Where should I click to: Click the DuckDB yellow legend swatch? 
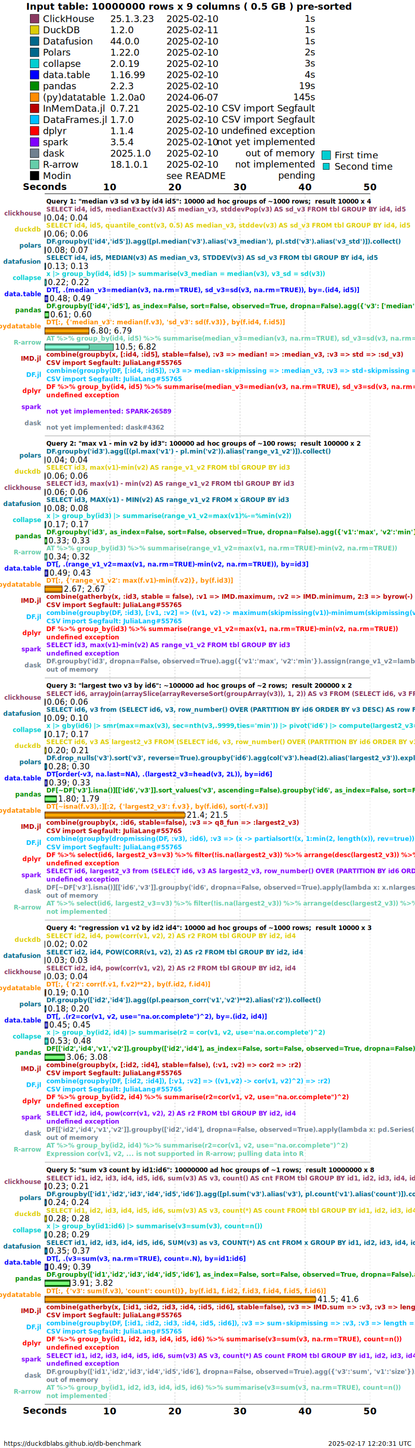tap(34, 30)
